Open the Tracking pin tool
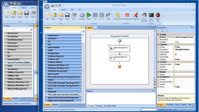199x112 pixels. tap(136, 15)
